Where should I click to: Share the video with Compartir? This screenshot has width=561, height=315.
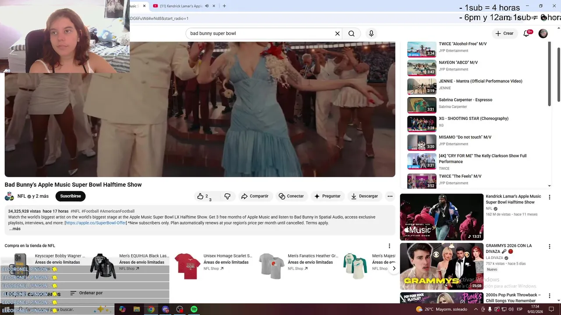click(x=255, y=196)
